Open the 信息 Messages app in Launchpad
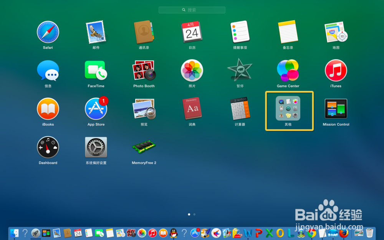 tap(48, 71)
